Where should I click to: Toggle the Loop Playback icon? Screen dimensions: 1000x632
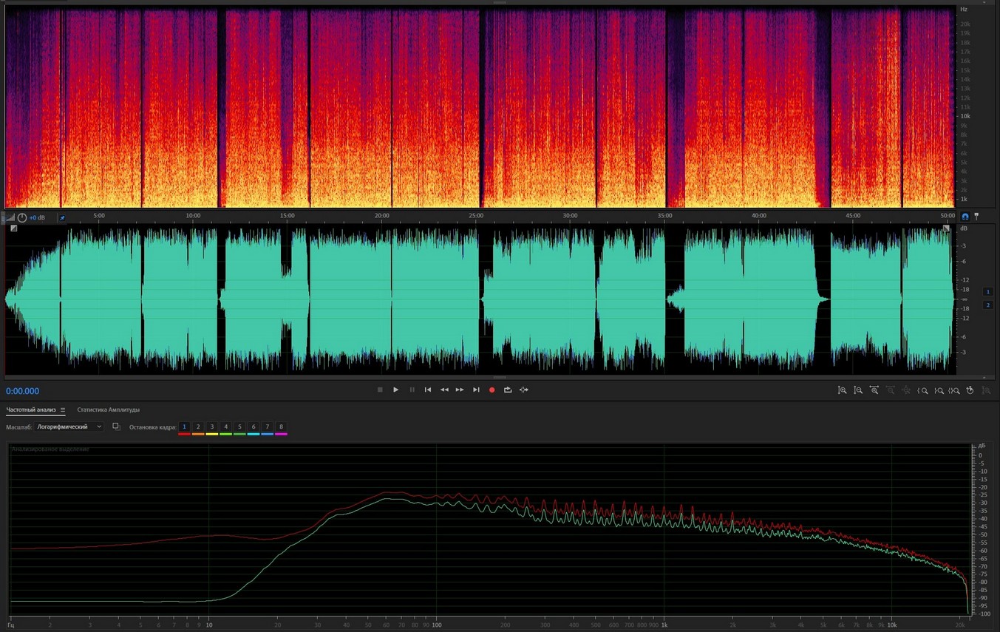[508, 390]
